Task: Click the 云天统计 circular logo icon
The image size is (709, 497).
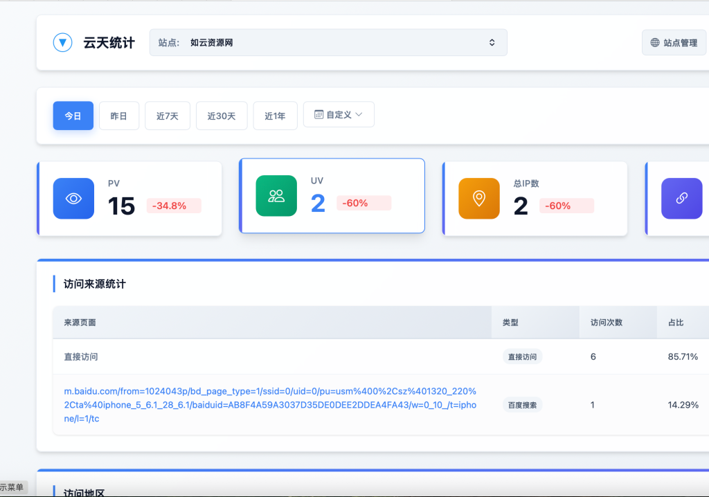Action: (x=62, y=42)
